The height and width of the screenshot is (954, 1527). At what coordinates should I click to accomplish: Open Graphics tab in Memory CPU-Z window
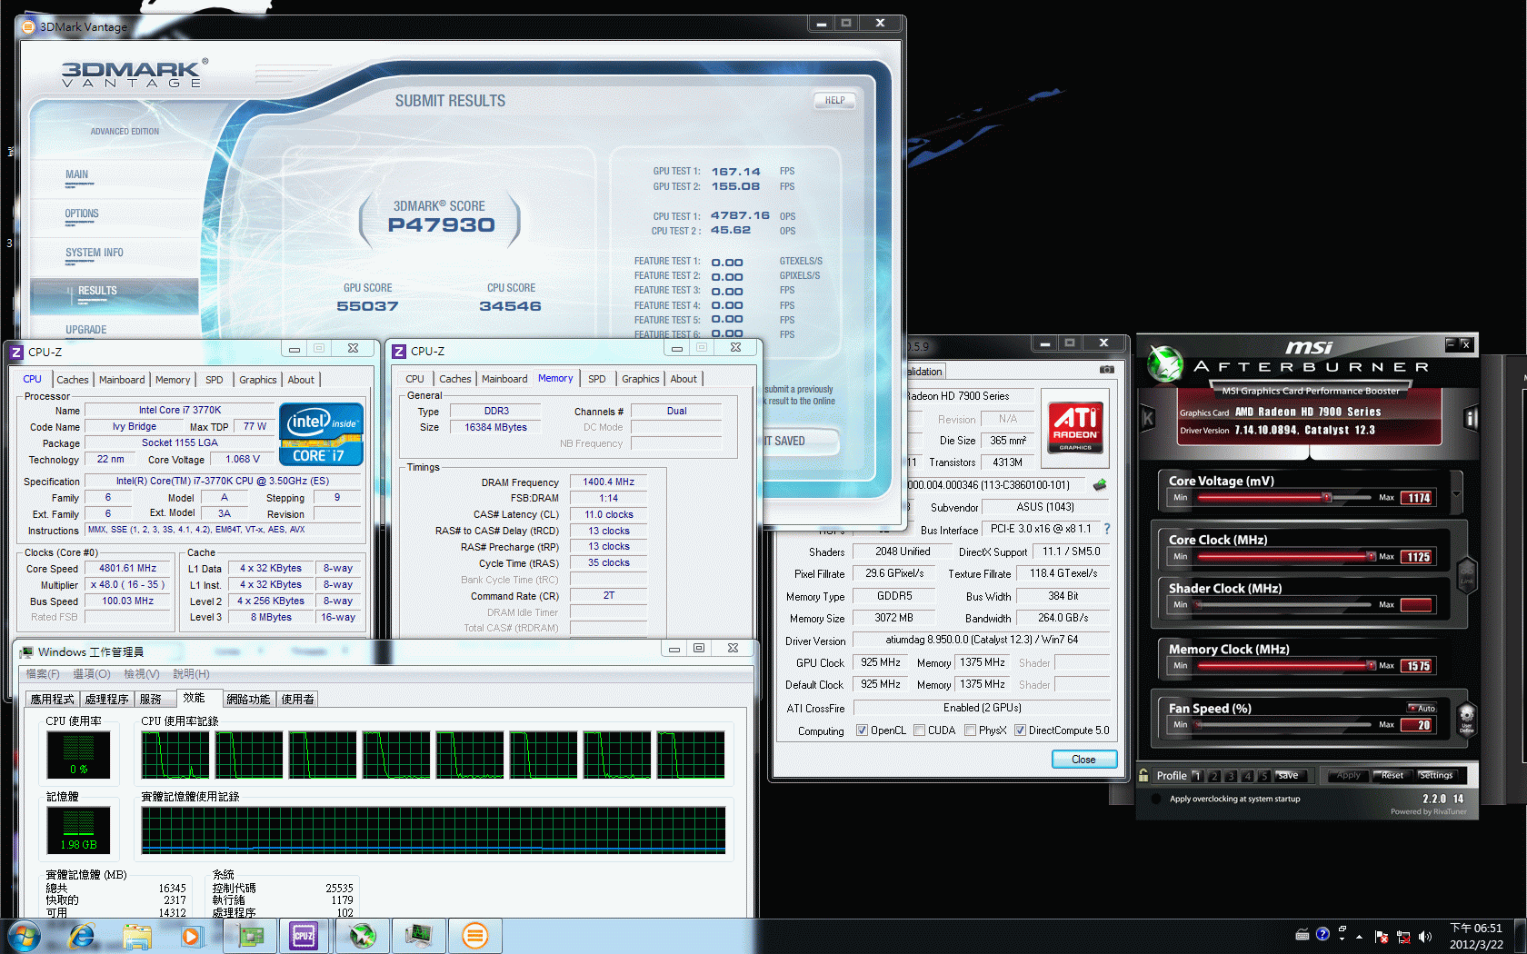point(641,379)
